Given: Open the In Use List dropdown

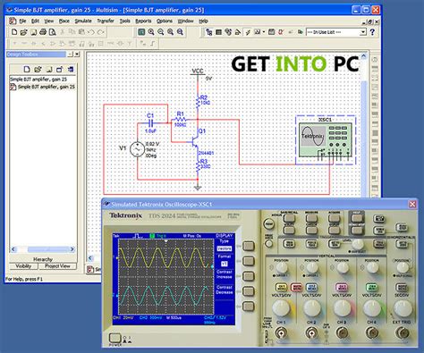Looking at the screenshot, I should pyautogui.click(x=363, y=32).
